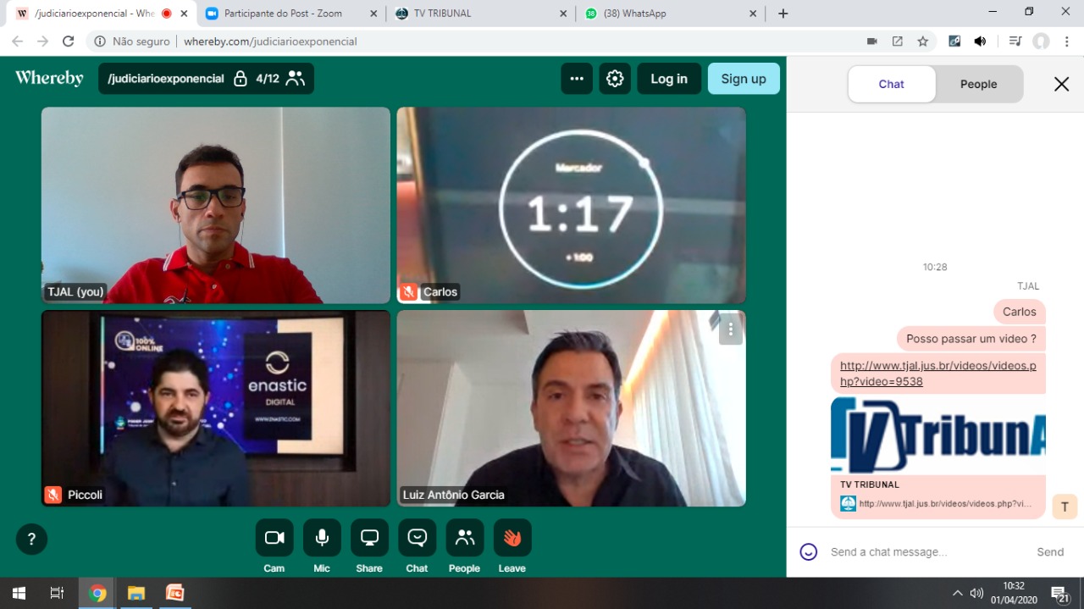The width and height of the screenshot is (1084, 609).
Task: Switch to the People tab
Action: click(x=978, y=84)
